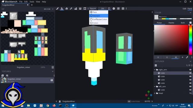Viewport: 193px width, 108px height.
Task: Expand the head group
Action: (x=155, y=93)
